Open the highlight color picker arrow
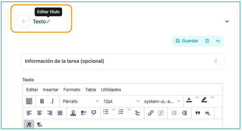The width and height of the screenshot is (242, 131). pyautogui.click(x=212, y=97)
